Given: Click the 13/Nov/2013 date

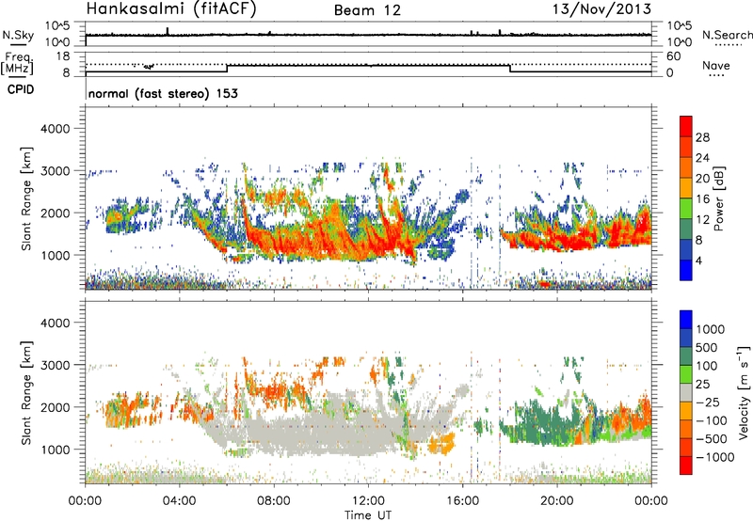Looking at the screenshot, I should tap(601, 9).
